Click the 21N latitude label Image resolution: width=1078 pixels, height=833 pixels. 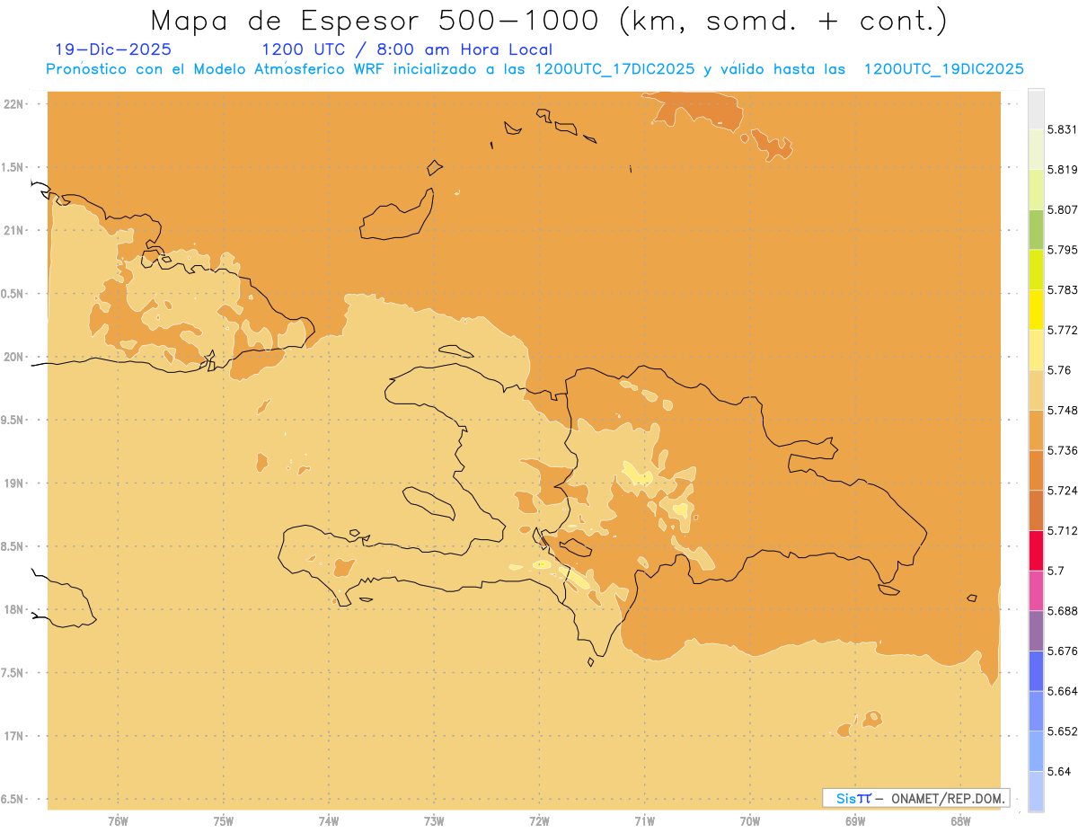(13, 230)
